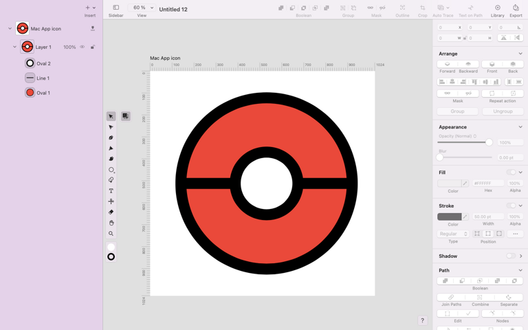Click the stroke color eyedropper

point(465,217)
